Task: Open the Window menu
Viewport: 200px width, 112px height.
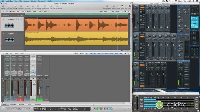Action: (x=33, y=1)
